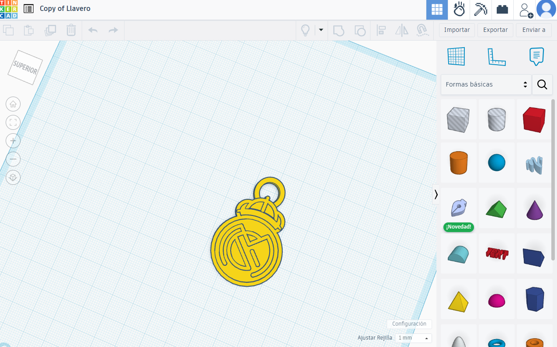Click the Duplicate and repeat icon

click(x=50, y=30)
